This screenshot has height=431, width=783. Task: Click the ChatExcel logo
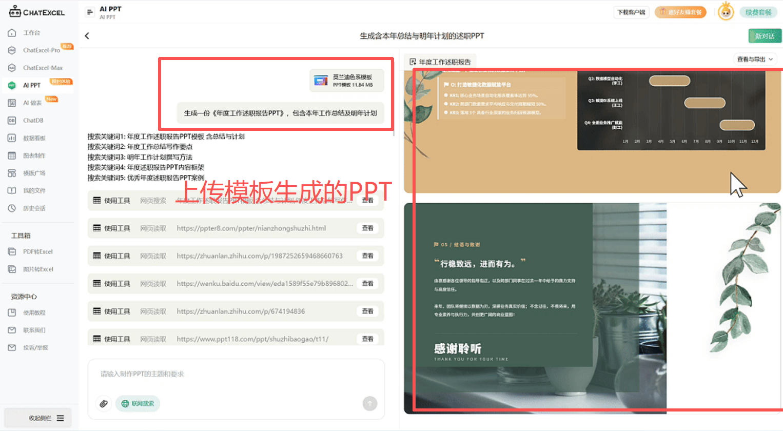tap(37, 12)
